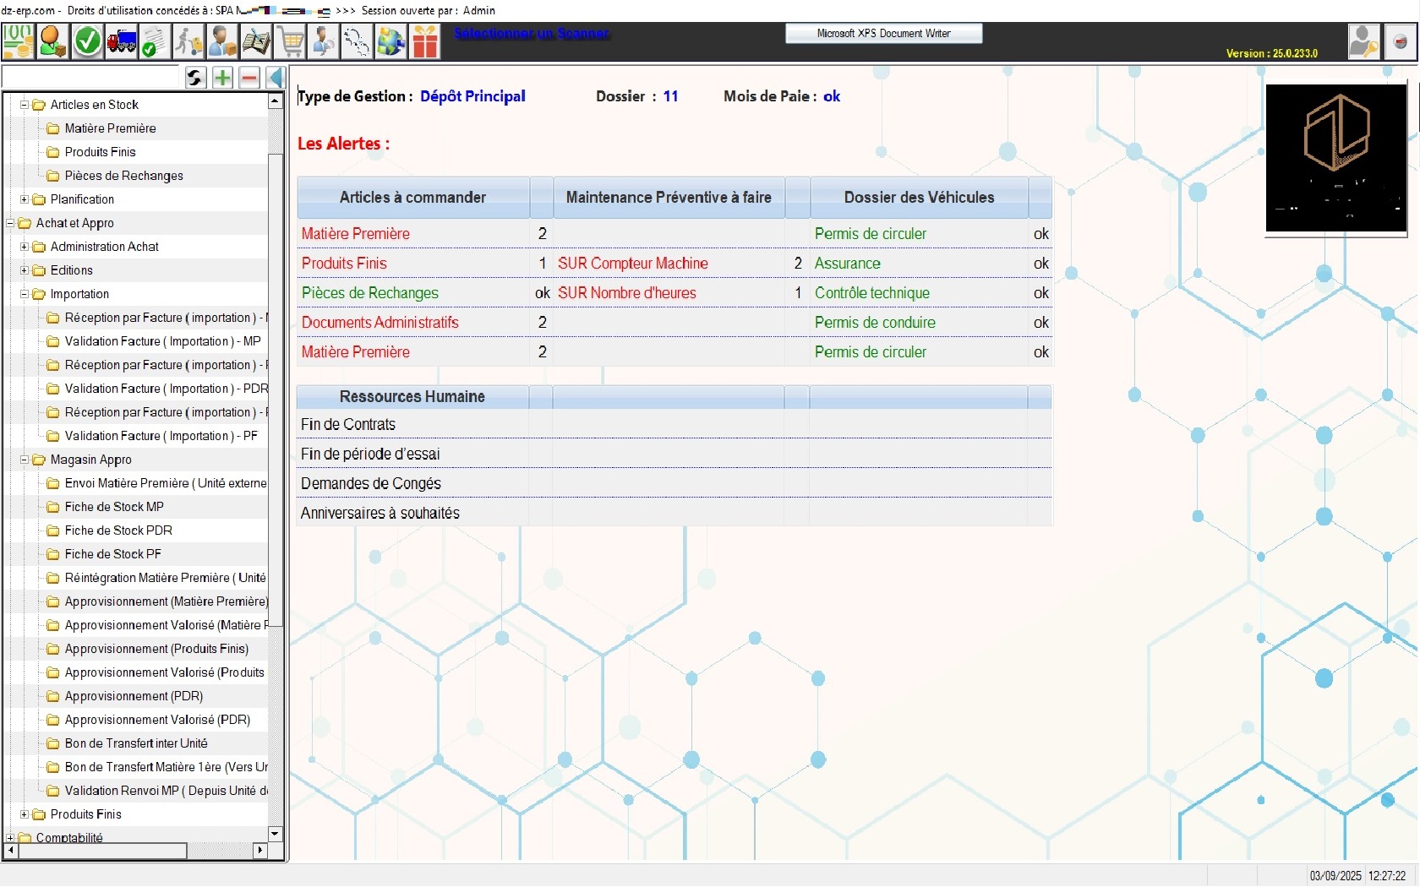Hide the sidebar with the blue arrow

(276, 78)
